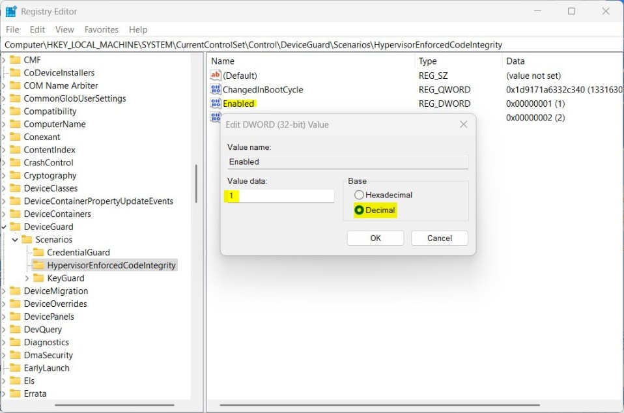Click the REG_QWORD type cell
The width and height of the screenshot is (624, 413).
pyautogui.click(x=444, y=89)
